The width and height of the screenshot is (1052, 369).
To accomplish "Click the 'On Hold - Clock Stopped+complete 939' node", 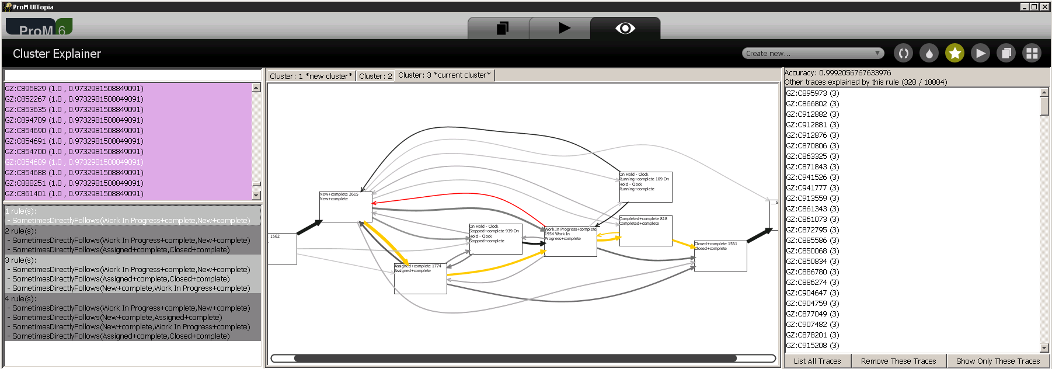I will pyautogui.click(x=496, y=239).
